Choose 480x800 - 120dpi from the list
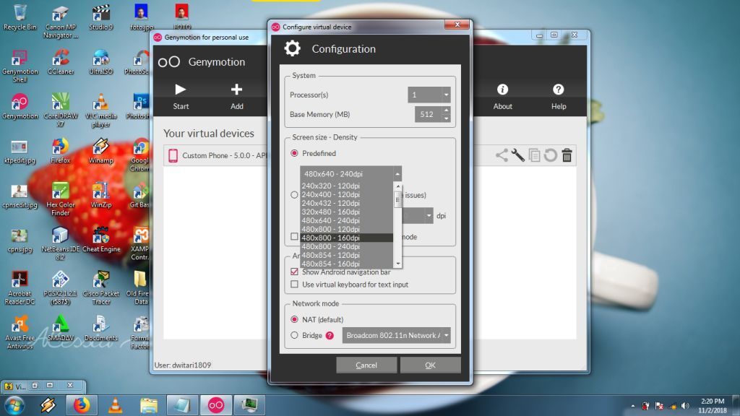The width and height of the screenshot is (740, 416). (x=346, y=229)
